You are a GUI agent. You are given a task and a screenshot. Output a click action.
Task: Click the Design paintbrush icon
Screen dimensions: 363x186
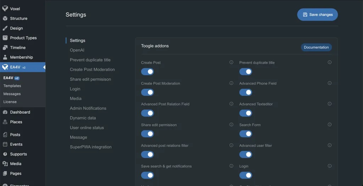click(x=5, y=28)
